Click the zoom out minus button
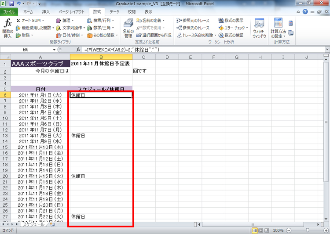The image size is (330, 234). (x=289, y=230)
